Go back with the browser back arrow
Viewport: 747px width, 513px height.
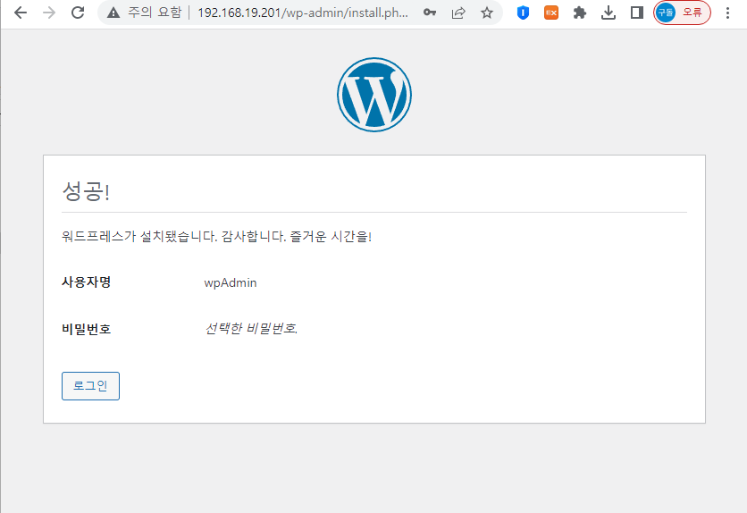(21, 13)
